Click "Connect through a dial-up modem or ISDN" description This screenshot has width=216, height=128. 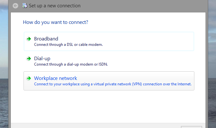pos(71,64)
